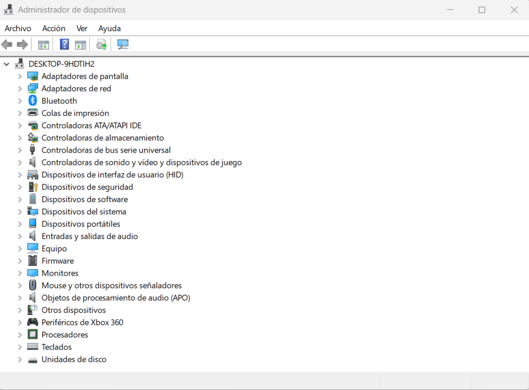529x390 pixels.
Task: Click the Procesadores CPU icon
Action: pyautogui.click(x=33, y=334)
